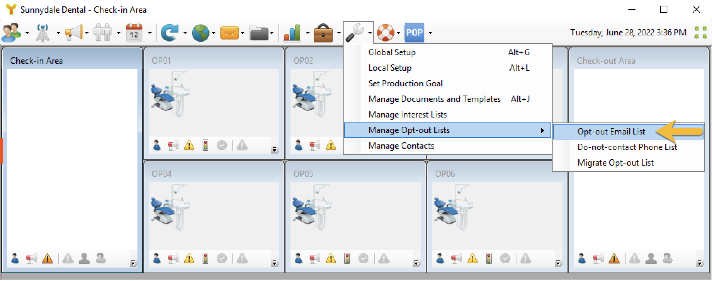Click the blue POP toolbar button

coord(414,33)
